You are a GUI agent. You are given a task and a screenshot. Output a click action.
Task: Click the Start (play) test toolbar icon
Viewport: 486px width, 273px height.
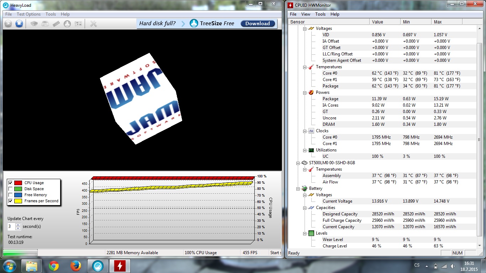click(x=8, y=24)
